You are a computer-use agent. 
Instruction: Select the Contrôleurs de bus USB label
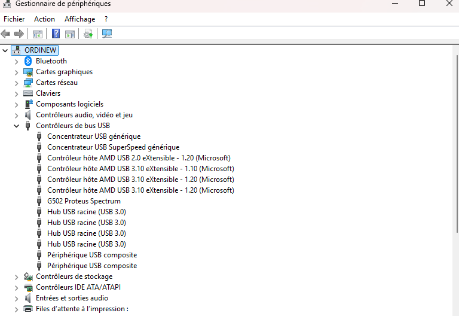tap(73, 126)
